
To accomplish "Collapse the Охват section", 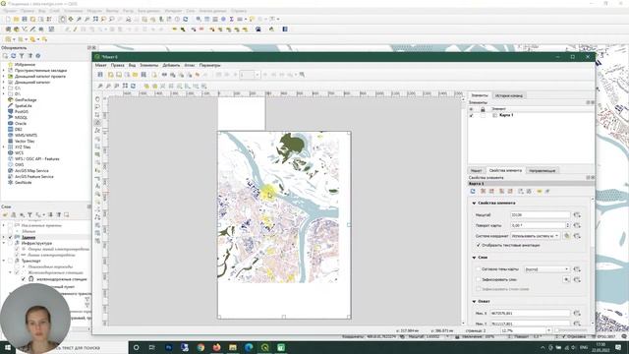I will coord(474,302).
